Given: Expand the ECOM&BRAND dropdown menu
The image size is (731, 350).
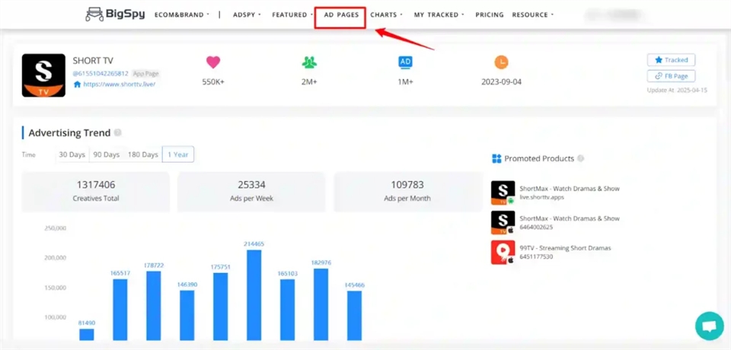Looking at the screenshot, I should click(x=182, y=14).
